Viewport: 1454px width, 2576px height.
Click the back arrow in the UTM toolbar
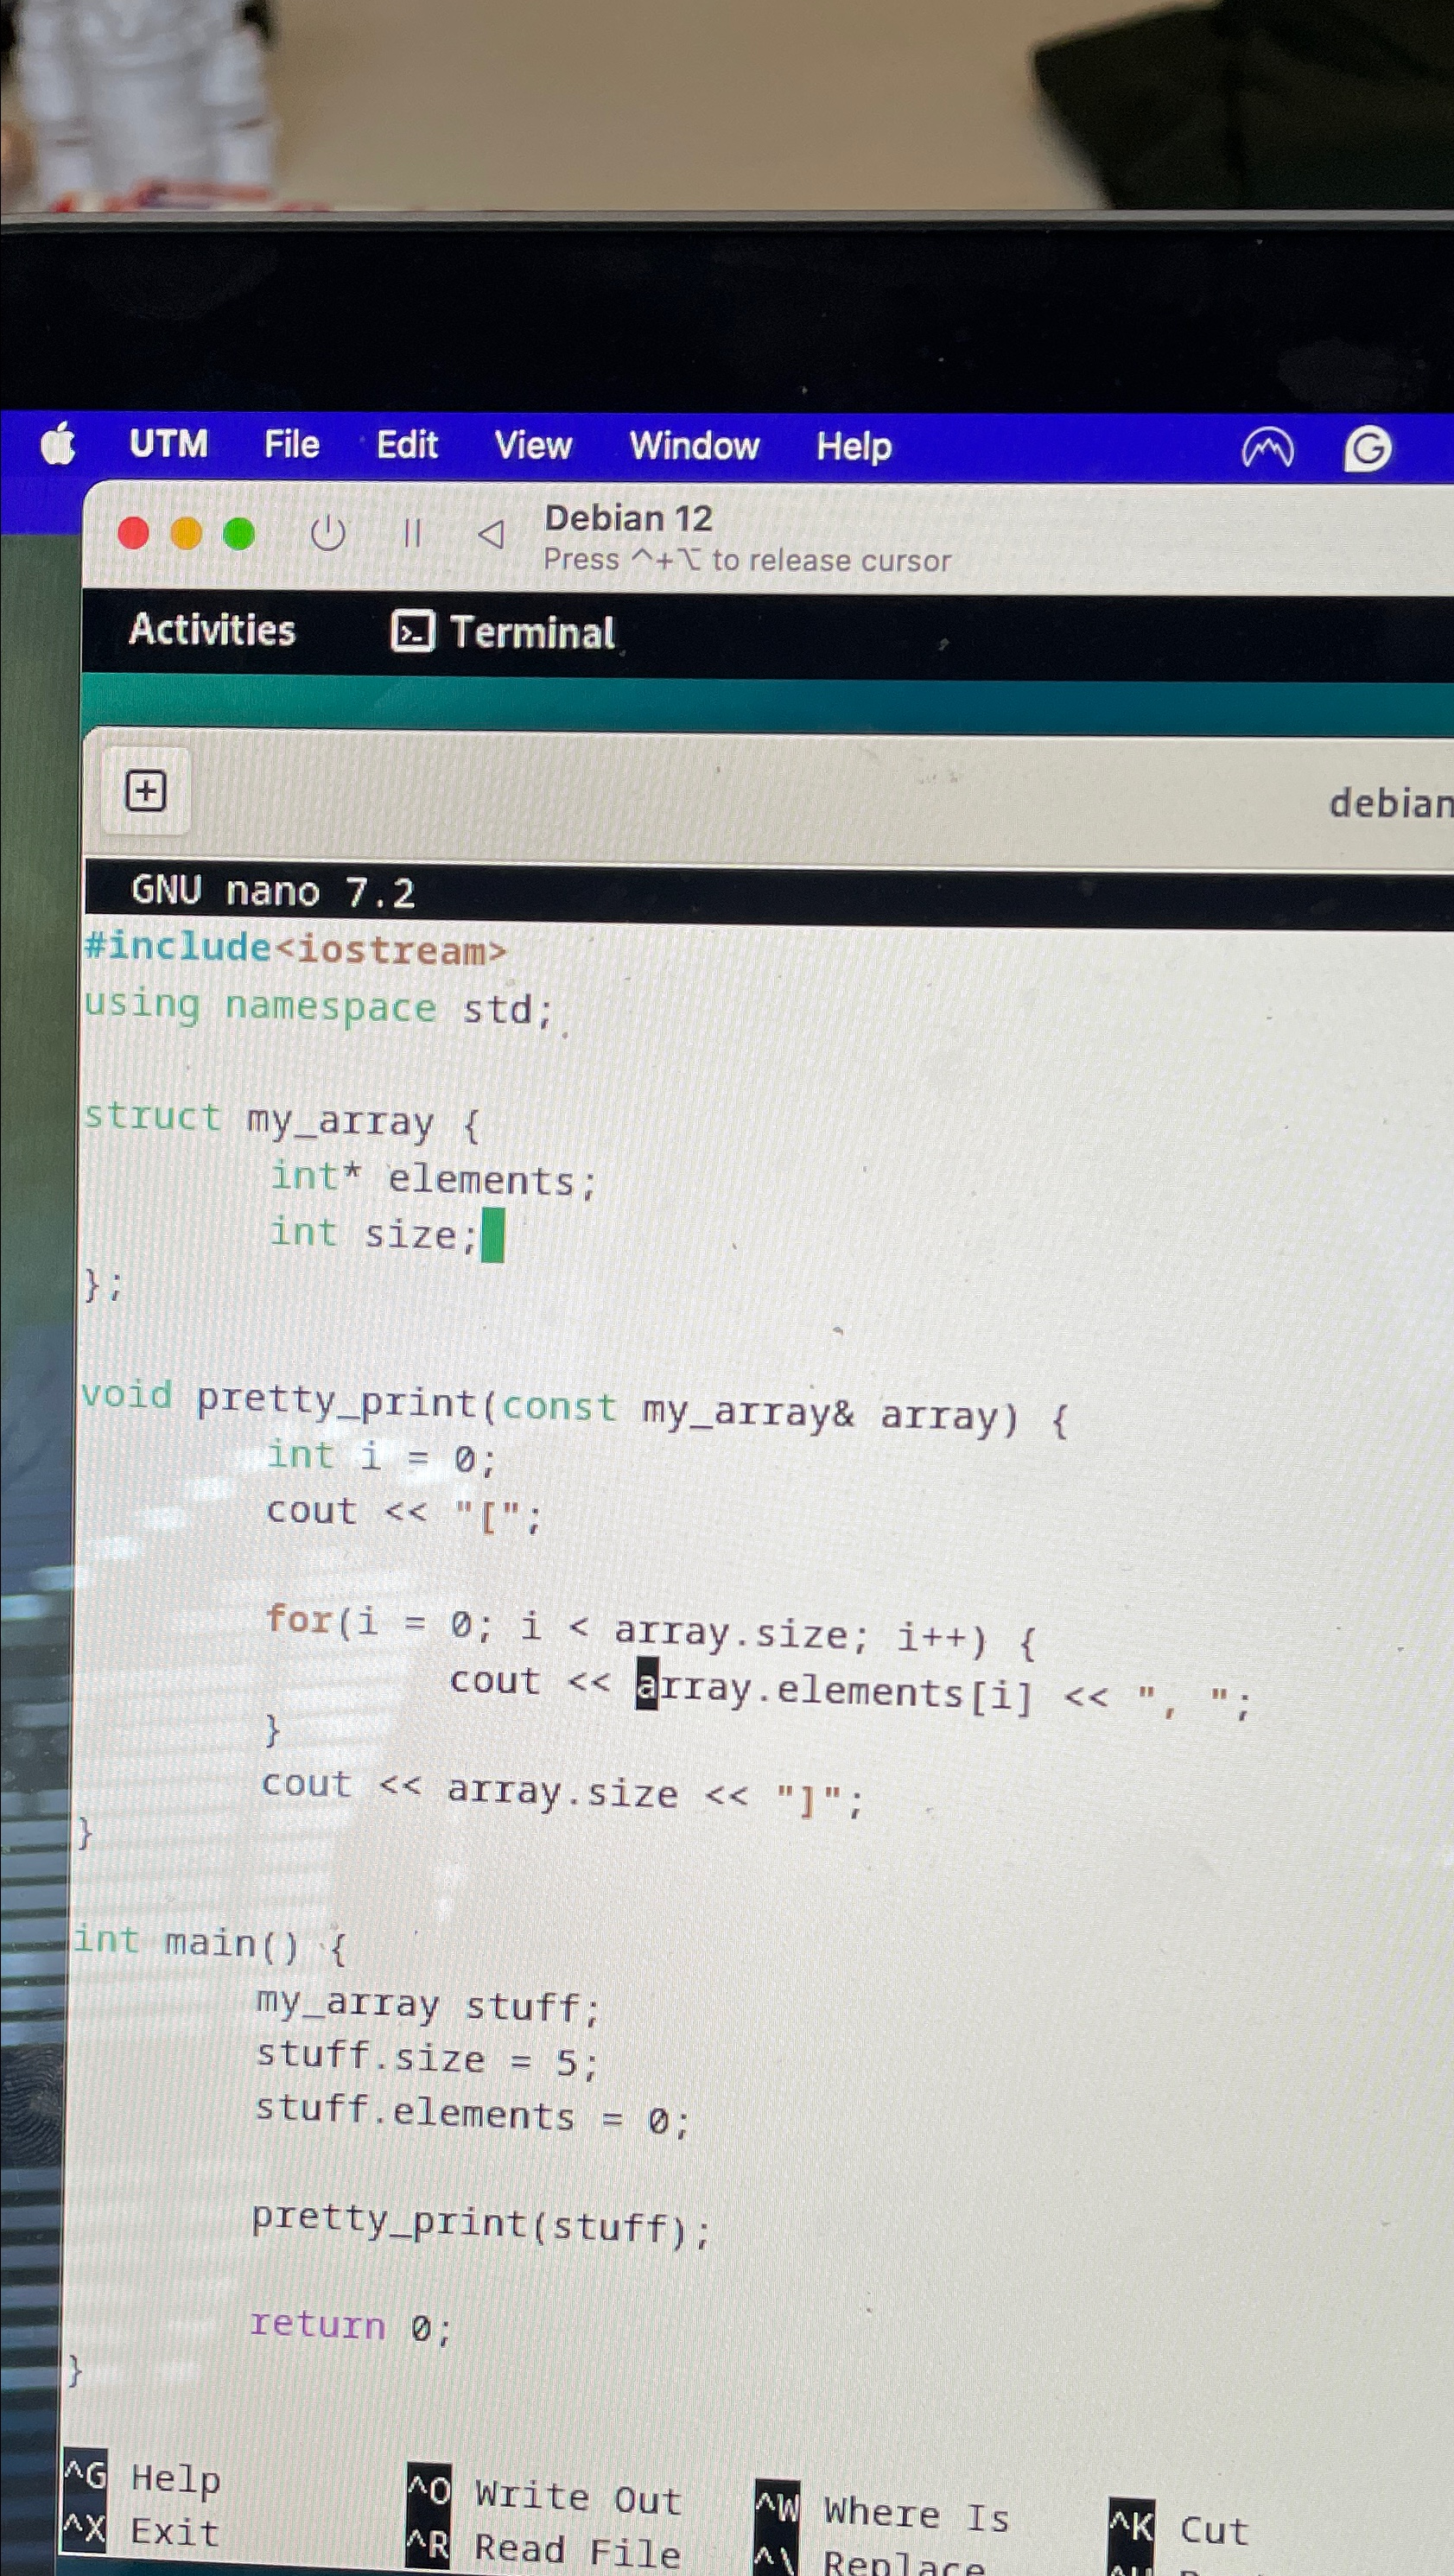pos(492,533)
